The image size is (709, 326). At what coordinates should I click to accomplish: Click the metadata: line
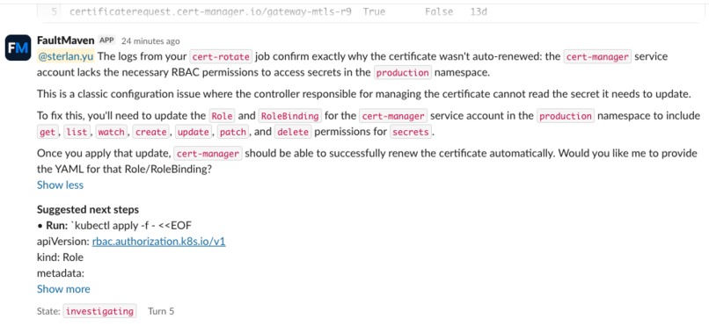point(61,273)
